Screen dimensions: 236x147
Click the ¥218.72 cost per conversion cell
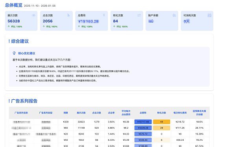click(180, 122)
